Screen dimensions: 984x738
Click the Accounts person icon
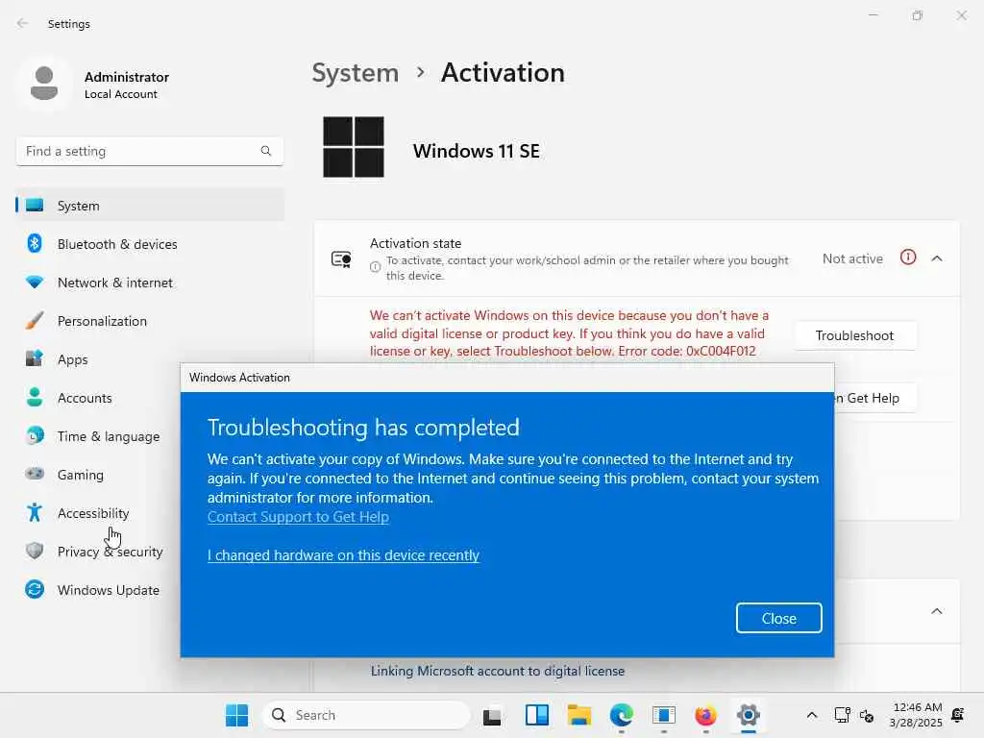coord(35,397)
